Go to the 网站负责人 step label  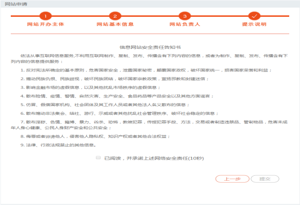185,24
